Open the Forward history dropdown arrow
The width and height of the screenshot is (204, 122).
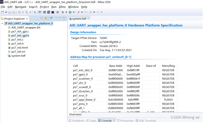pos(101,12)
